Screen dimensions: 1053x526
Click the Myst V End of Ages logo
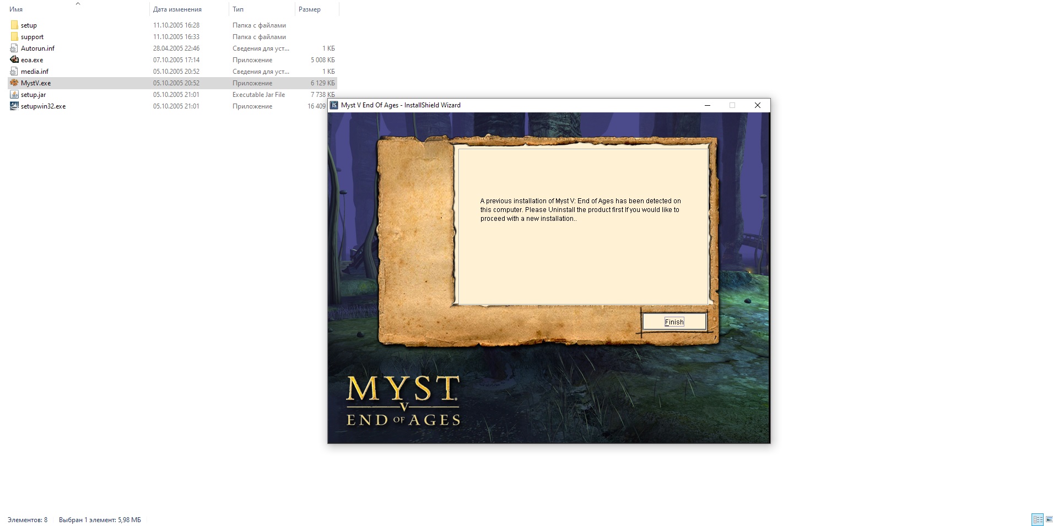pos(403,401)
